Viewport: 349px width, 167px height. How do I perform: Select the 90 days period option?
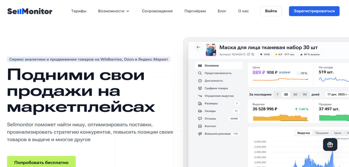pos(304,94)
